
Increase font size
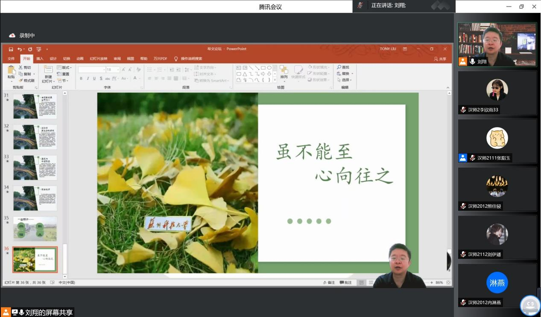coord(124,70)
